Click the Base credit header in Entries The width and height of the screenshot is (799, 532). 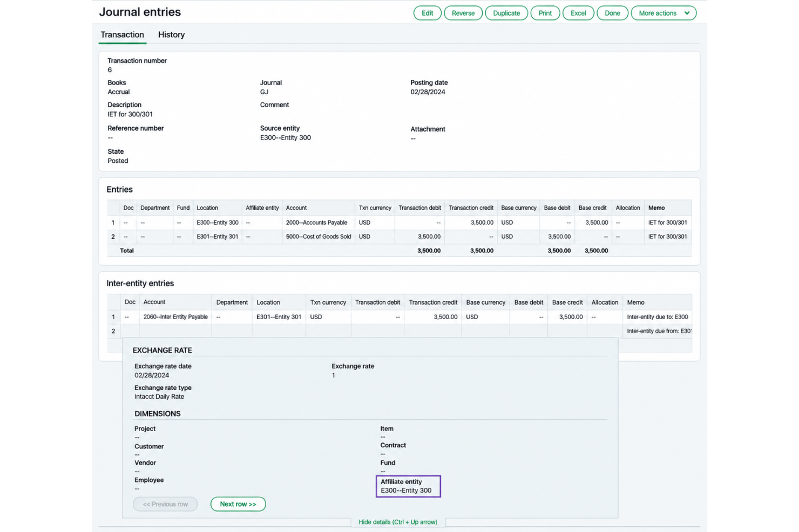592,208
